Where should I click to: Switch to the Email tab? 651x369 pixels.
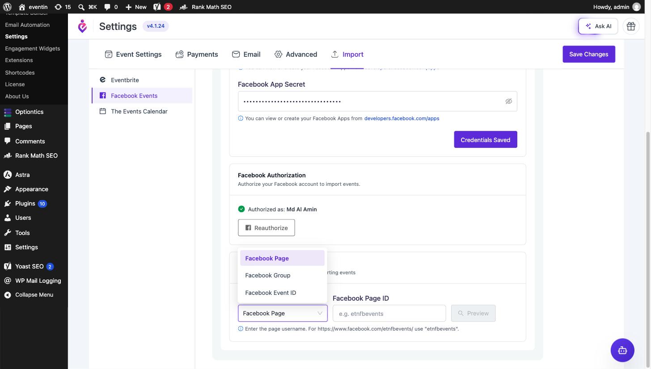click(246, 54)
